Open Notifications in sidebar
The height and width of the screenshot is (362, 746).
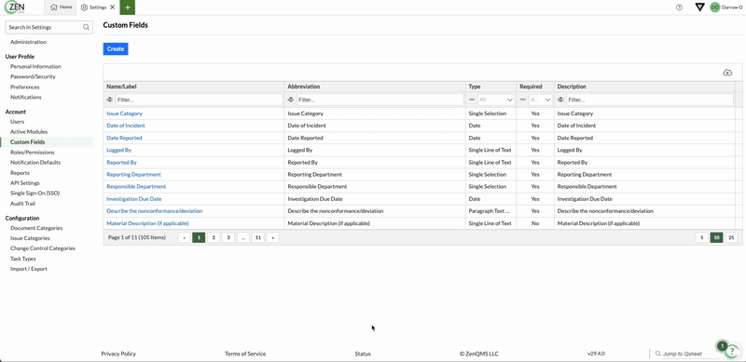click(26, 97)
